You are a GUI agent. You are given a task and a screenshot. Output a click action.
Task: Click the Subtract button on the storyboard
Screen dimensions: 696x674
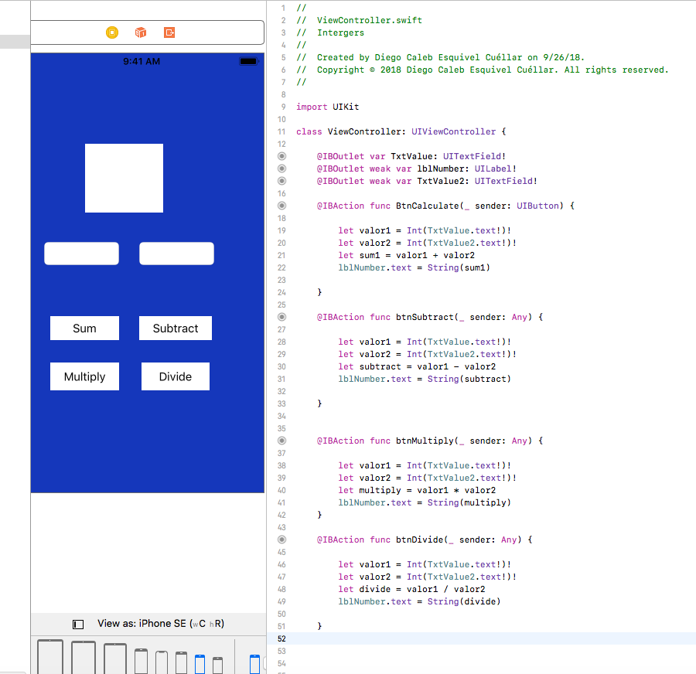click(x=176, y=328)
